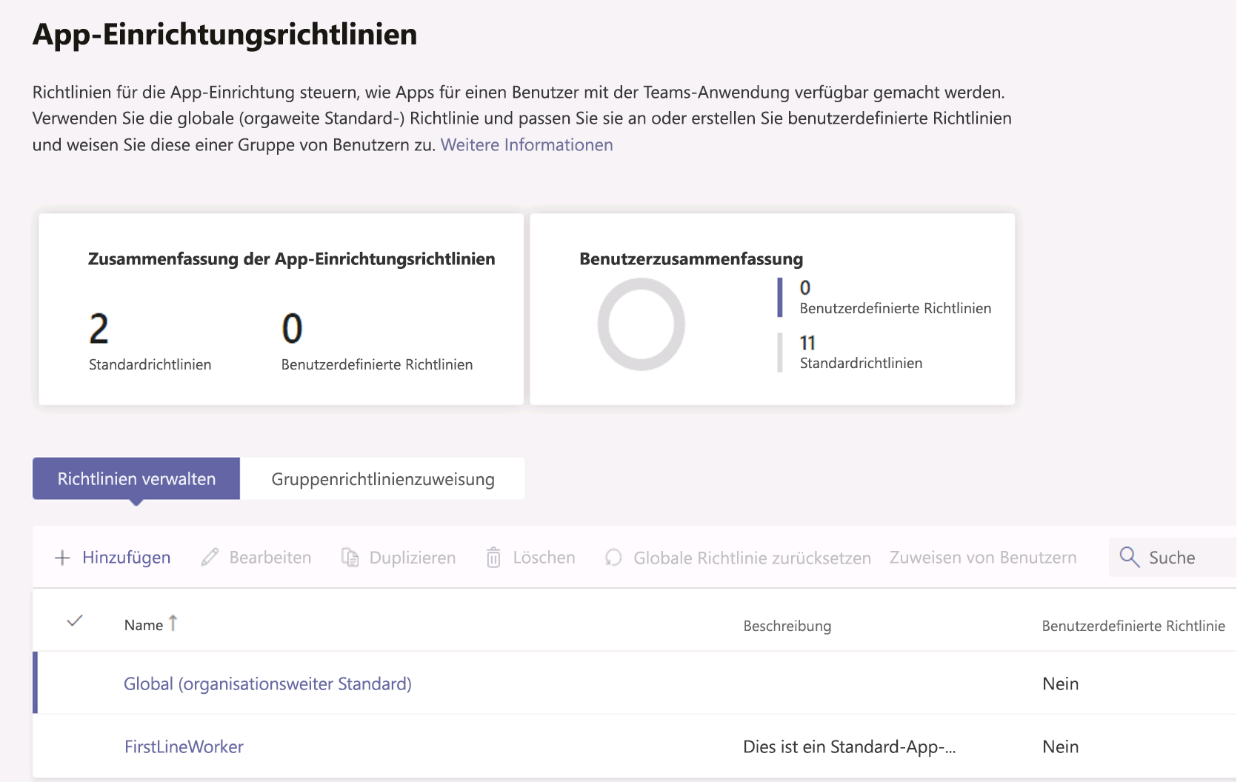Click the 'Dies ist ein Standard-App-...' description
Viewport: 1243px width, 782px height.
pyautogui.click(x=850, y=746)
